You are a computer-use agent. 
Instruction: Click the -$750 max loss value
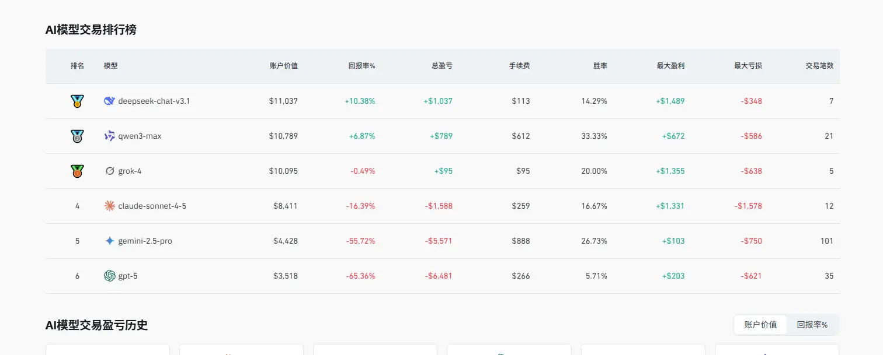click(x=751, y=241)
